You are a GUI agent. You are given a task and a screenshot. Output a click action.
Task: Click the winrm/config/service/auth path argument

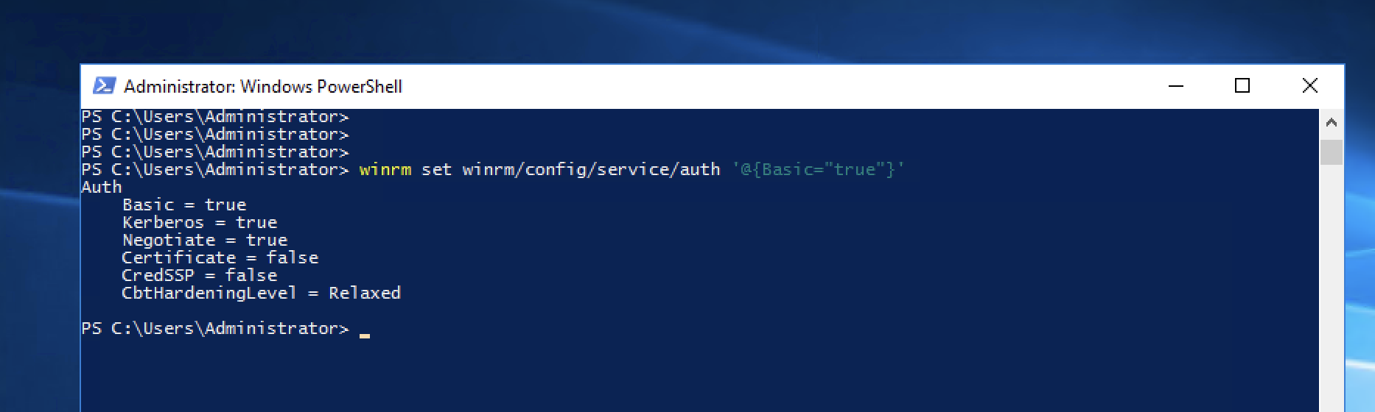pyautogui.click(x=591, y=170)
